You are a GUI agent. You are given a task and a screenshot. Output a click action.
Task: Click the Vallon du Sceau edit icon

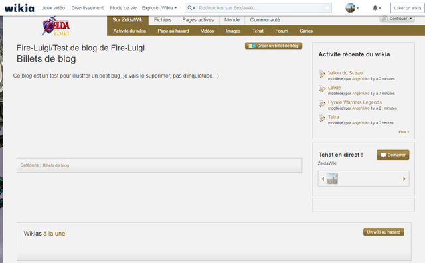tap(321, 74)
